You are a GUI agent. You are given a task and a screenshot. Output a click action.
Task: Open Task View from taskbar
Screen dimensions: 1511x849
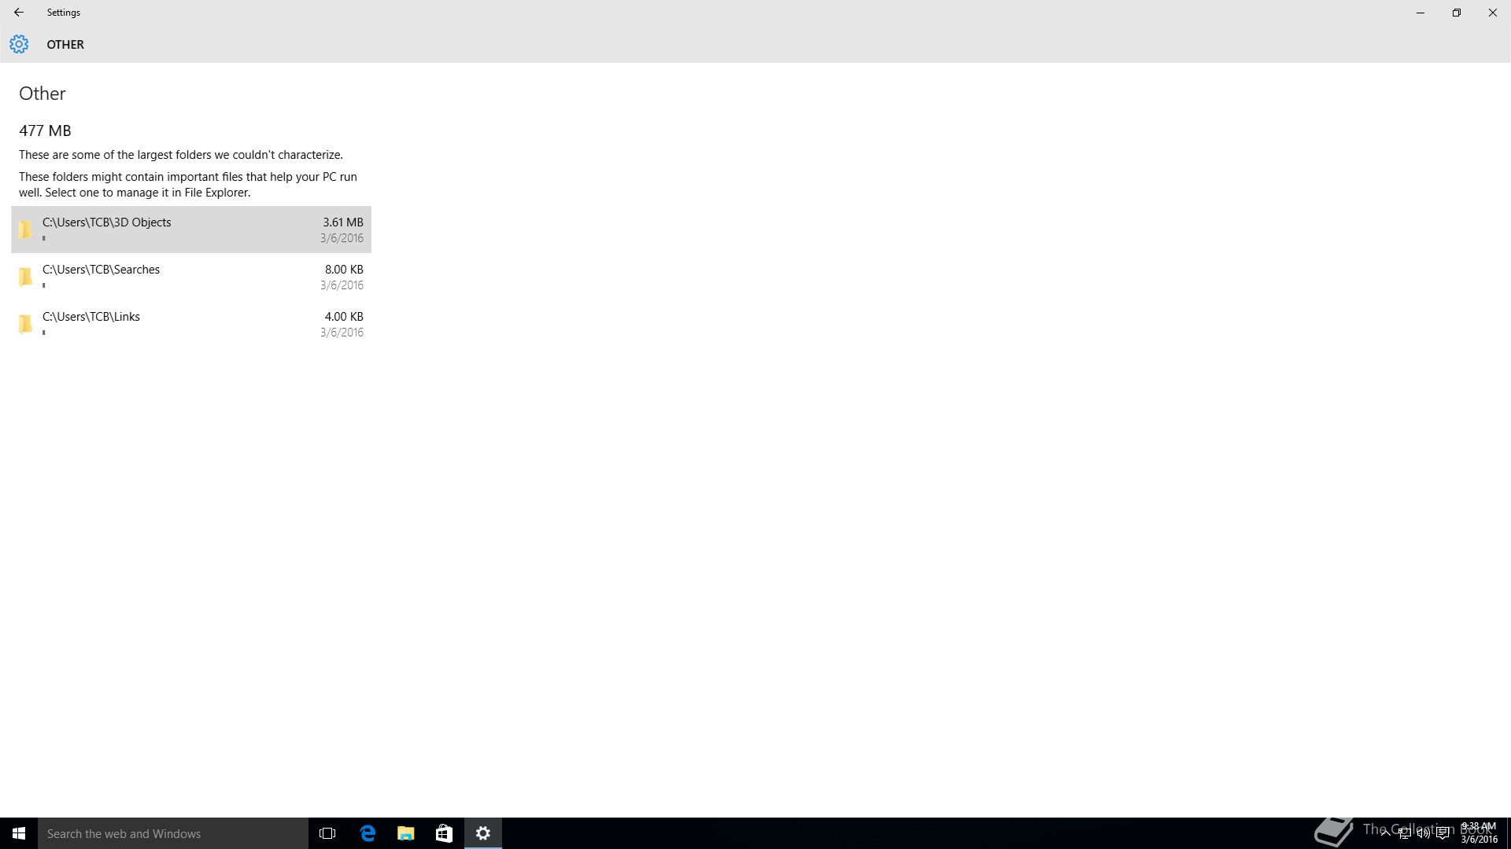pos(327,833)
